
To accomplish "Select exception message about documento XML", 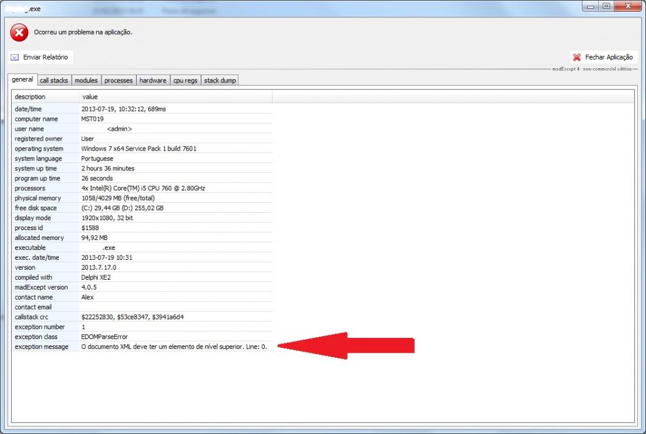I will [x=174, y=347].
